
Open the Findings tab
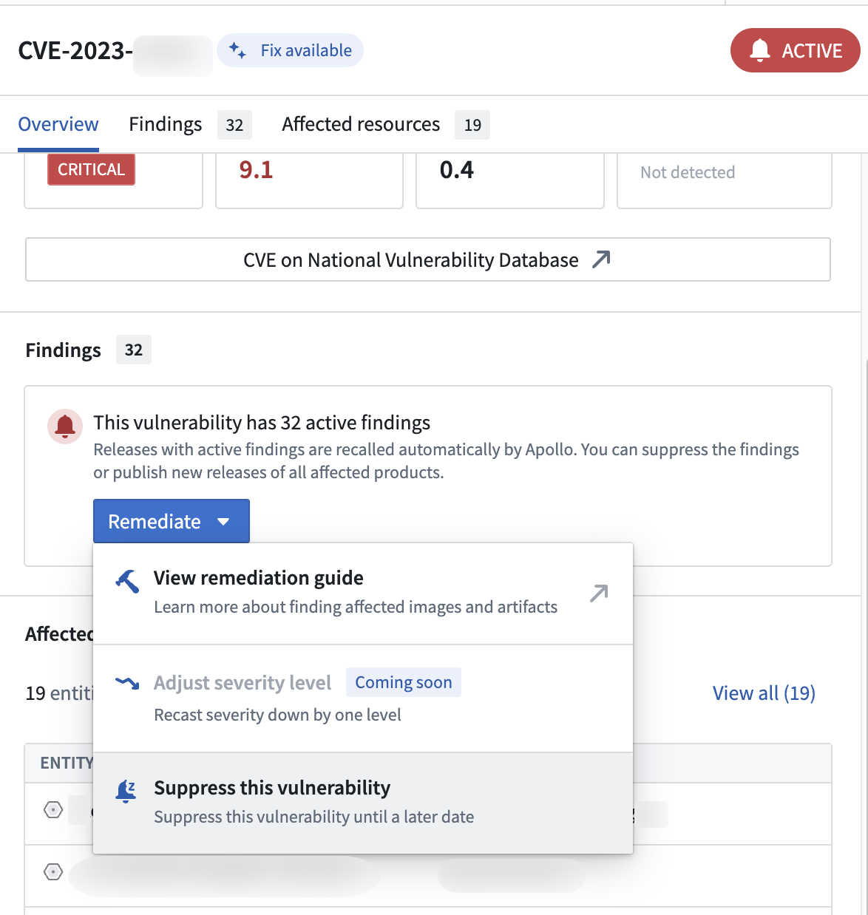pyautogui.click(x=191, y=124)
